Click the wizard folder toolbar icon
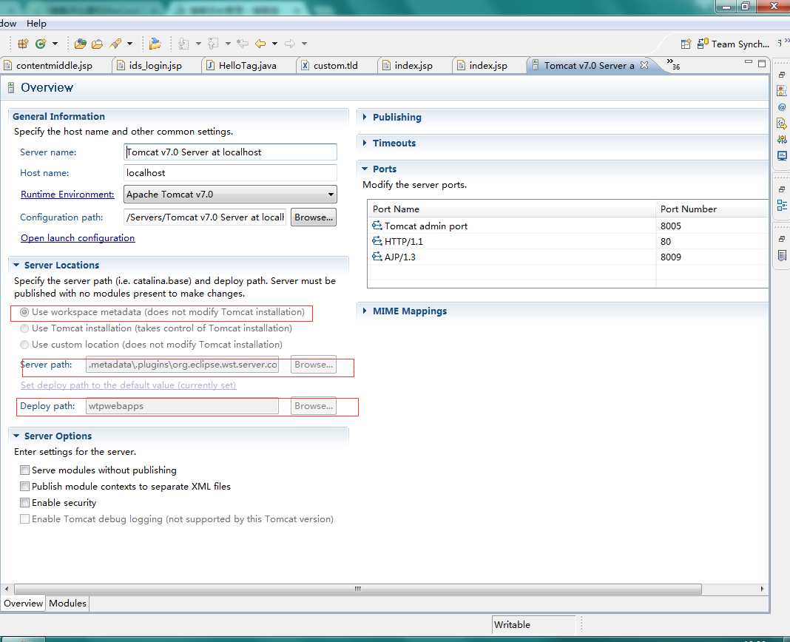790x642 pixels. click(155, 44)
